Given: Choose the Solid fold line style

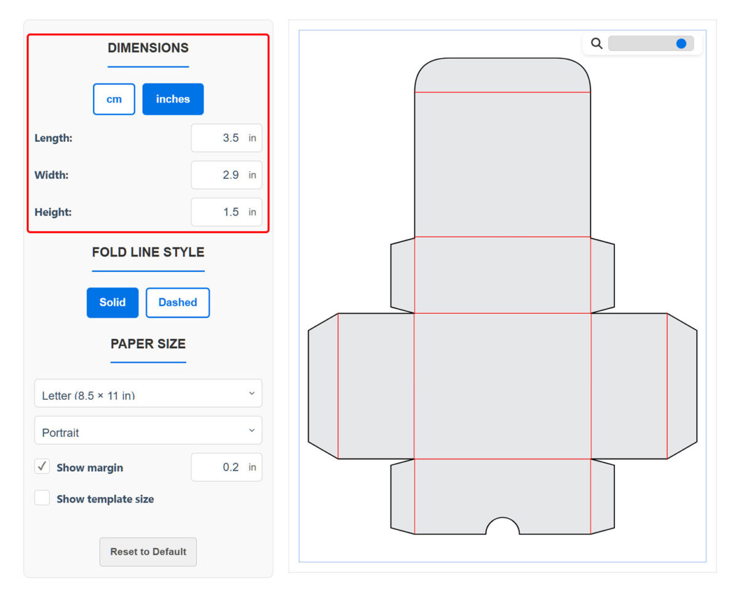Looking at the screenshot, I should click(113, 302).
